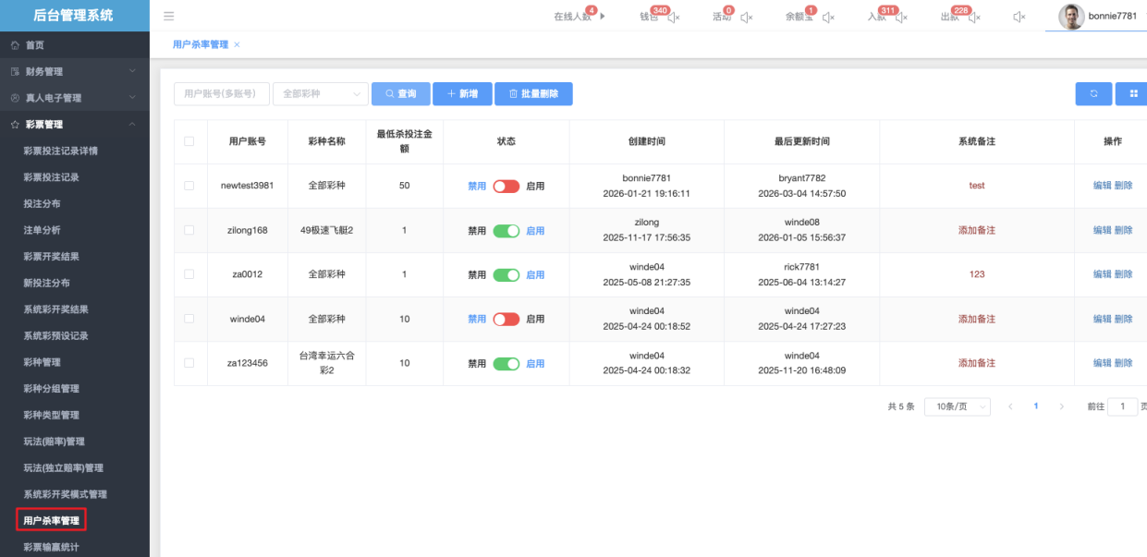Open the 10条/页 page size dropdown
This screenshot has height=557, width=1147.
(x=957, y=406)
